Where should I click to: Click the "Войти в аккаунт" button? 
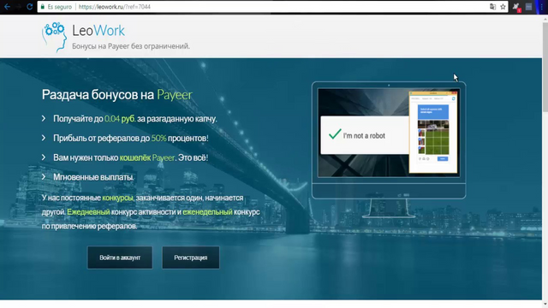click(x=120, y=258)
